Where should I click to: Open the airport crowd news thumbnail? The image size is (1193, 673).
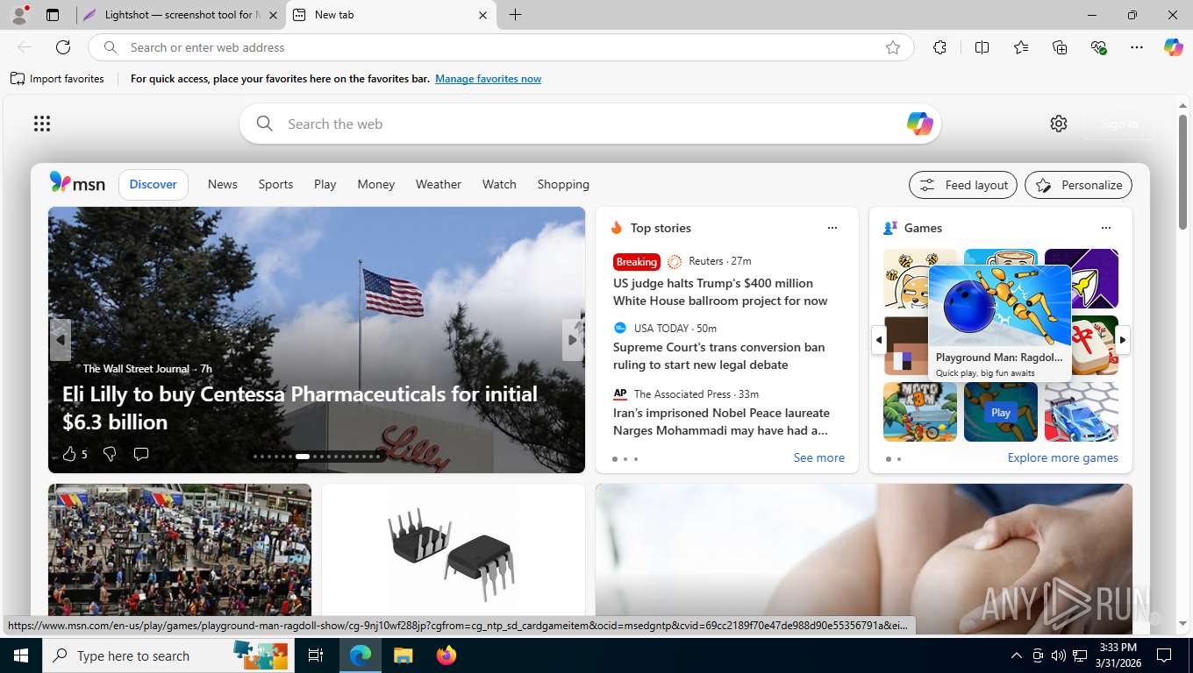180,551
